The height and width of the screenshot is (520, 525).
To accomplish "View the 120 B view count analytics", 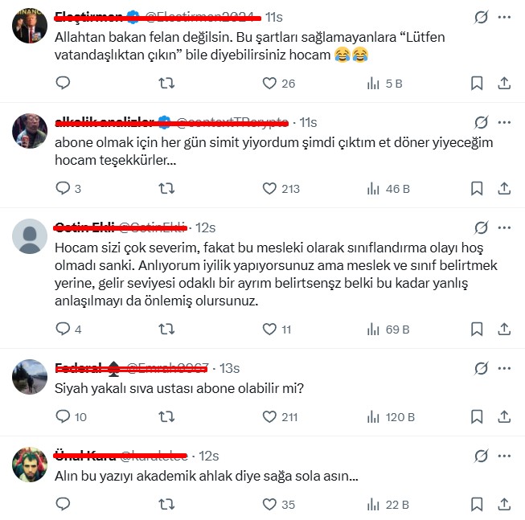I will (x=391, y=417).
